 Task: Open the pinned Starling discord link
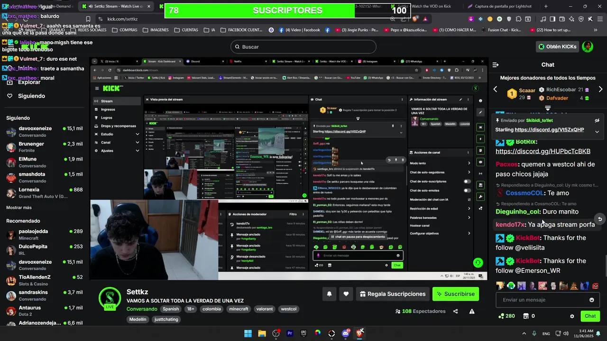coord(549,130)
